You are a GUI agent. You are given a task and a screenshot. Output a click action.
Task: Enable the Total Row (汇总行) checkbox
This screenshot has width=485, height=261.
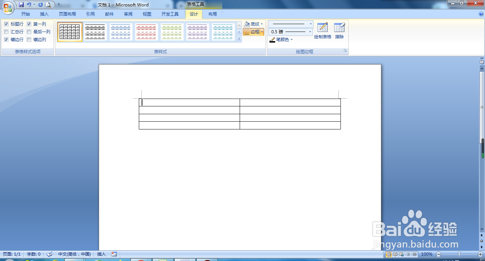pos(6,32)
